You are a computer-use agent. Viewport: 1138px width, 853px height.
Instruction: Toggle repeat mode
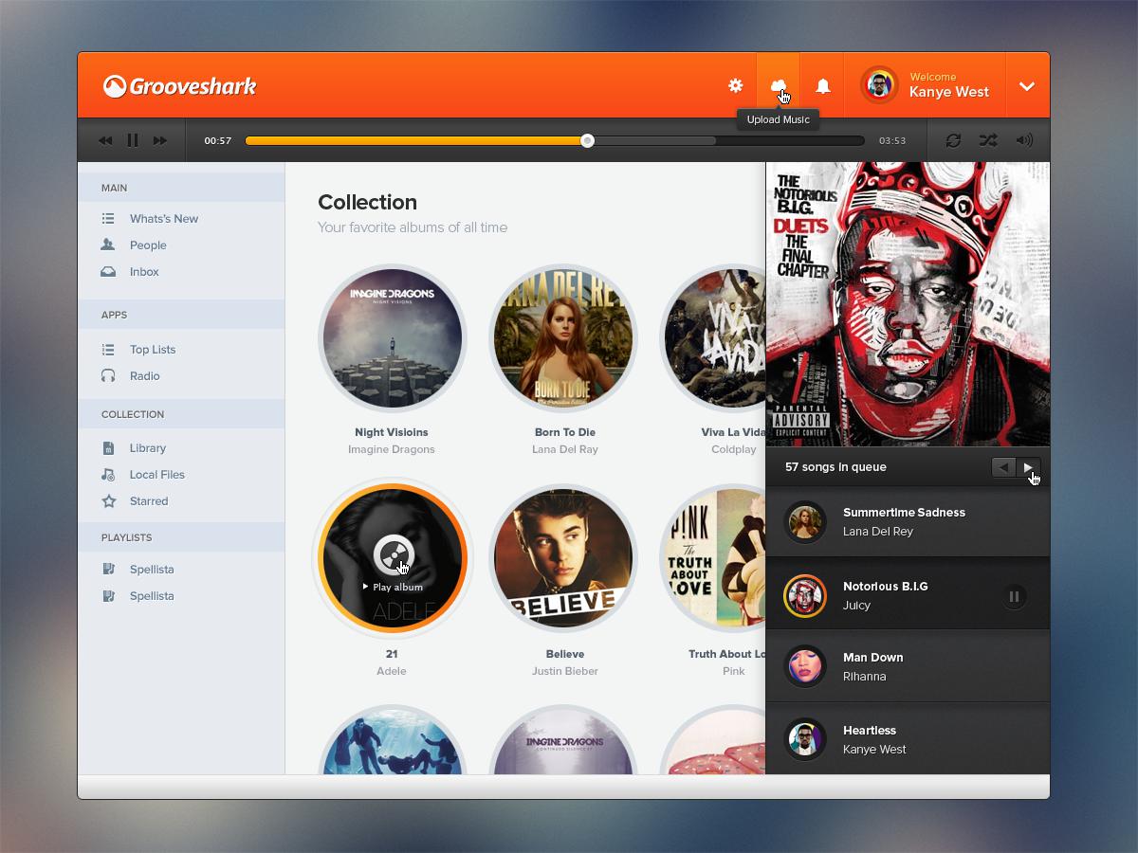(953, 140)
